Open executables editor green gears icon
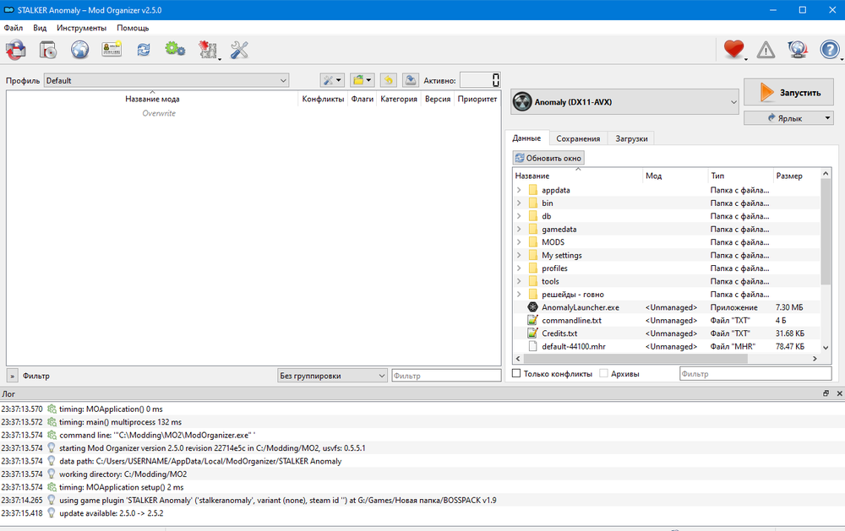 point(175,50)
